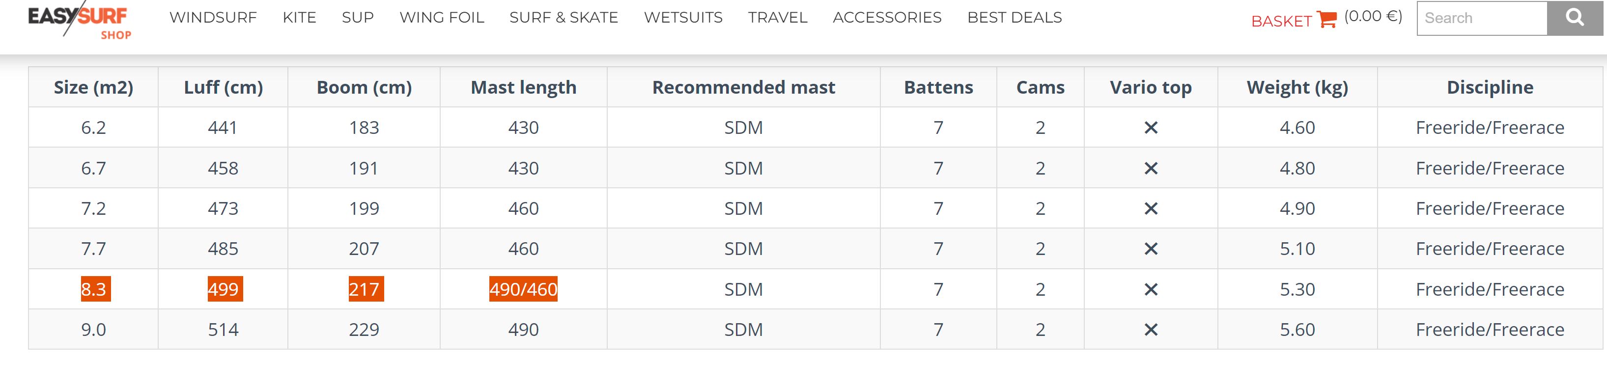Click the highlighted 490/460 mast length cell
The width and height of the screenshot is (1607, 383).
523,289
